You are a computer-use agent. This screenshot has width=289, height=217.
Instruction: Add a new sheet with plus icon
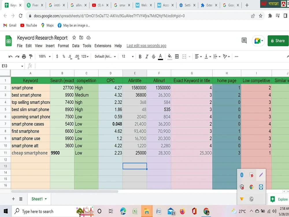click(13, 199)
